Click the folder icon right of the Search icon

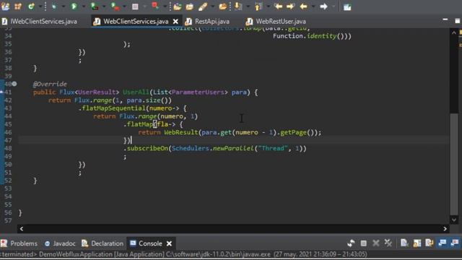[223, 6]
